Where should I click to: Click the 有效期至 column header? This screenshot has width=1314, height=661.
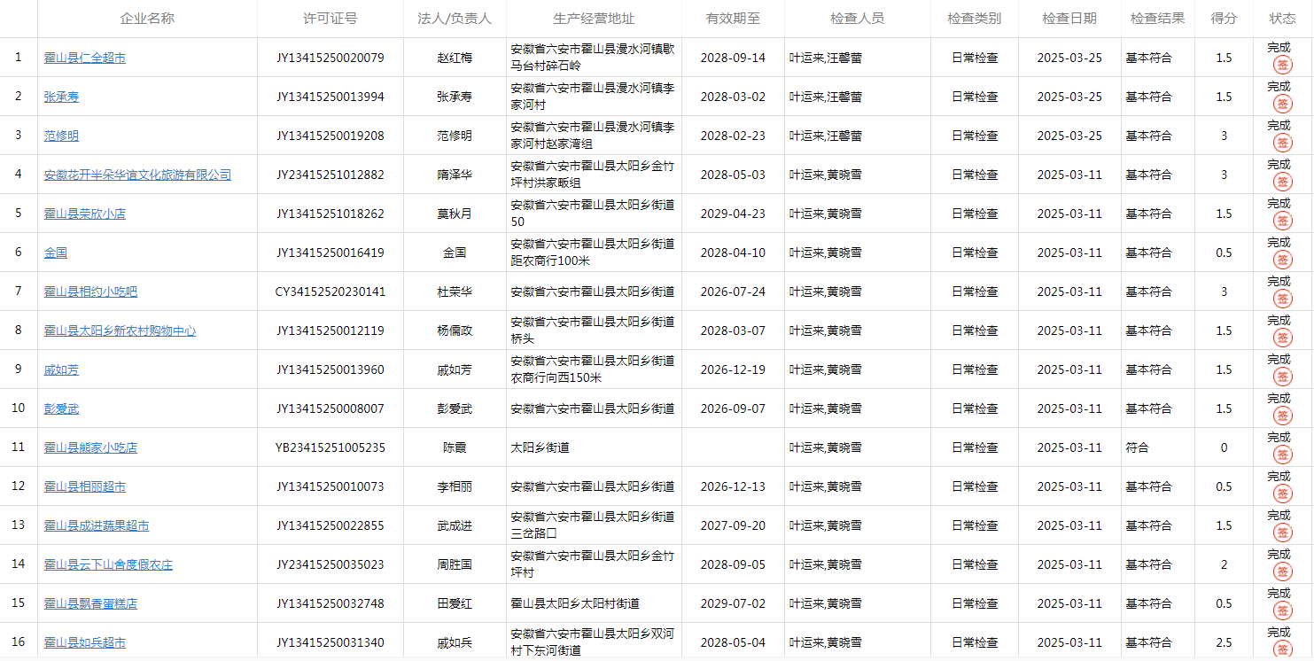pos(733,19)
